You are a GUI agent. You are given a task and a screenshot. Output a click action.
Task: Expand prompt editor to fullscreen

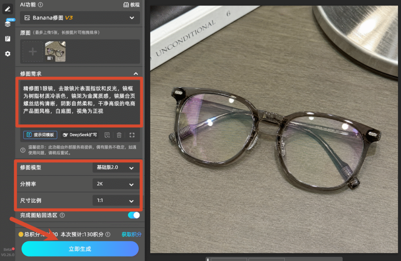coord(132,135)
